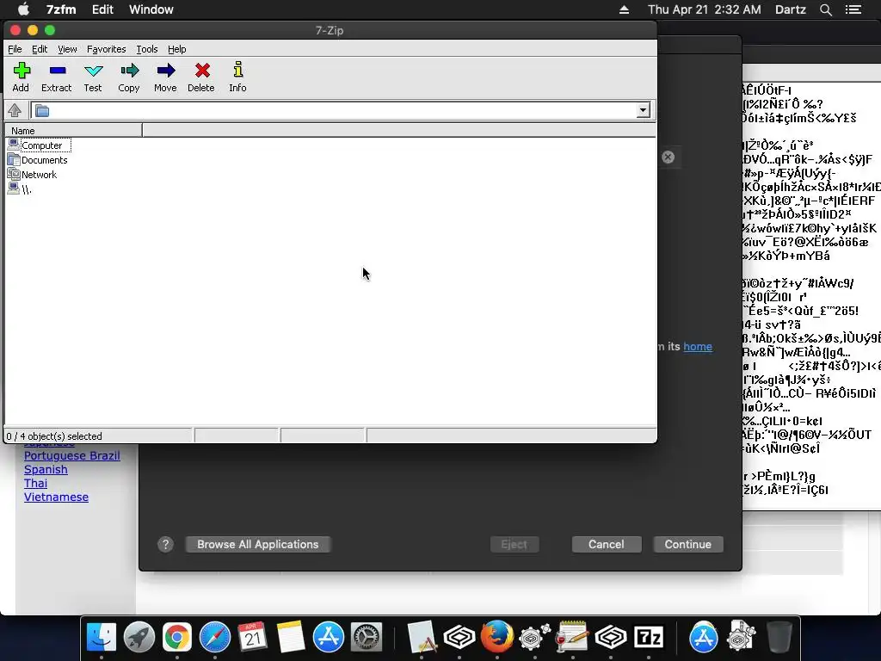Click the Spotlight search icon
Viewport: 881px width, 661px height.
click(x=825, y=9)
